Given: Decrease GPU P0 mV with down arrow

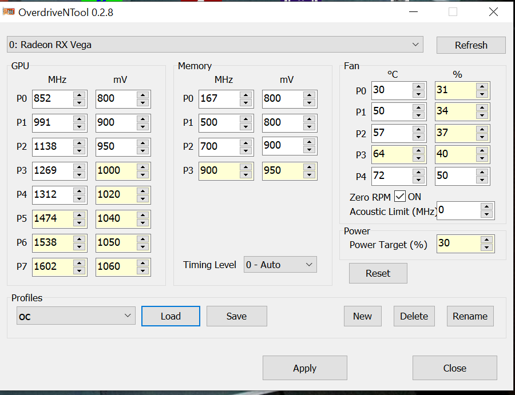Looking at the screenshot, I should point(142,103).
